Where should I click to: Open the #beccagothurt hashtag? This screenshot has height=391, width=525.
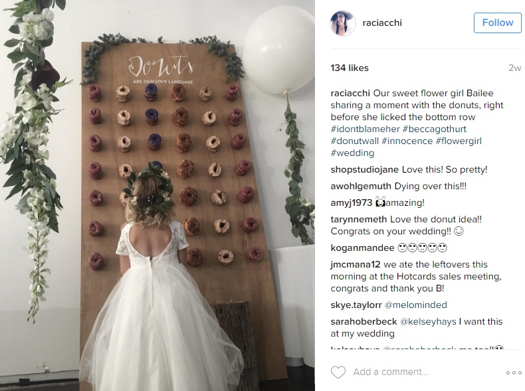(x=434, y=129)
